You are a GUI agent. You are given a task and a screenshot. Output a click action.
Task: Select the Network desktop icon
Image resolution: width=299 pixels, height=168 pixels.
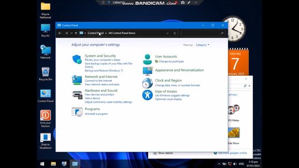pyautogui.click(x=45, y=52)
